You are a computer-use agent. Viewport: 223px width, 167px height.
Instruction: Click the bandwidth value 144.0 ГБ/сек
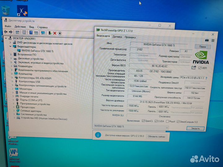point(194,98)
